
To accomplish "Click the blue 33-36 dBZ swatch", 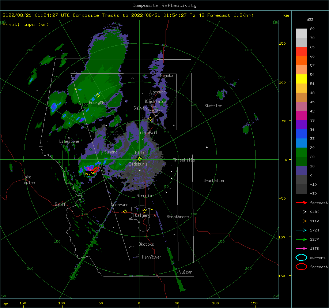I will pos(301,134).
